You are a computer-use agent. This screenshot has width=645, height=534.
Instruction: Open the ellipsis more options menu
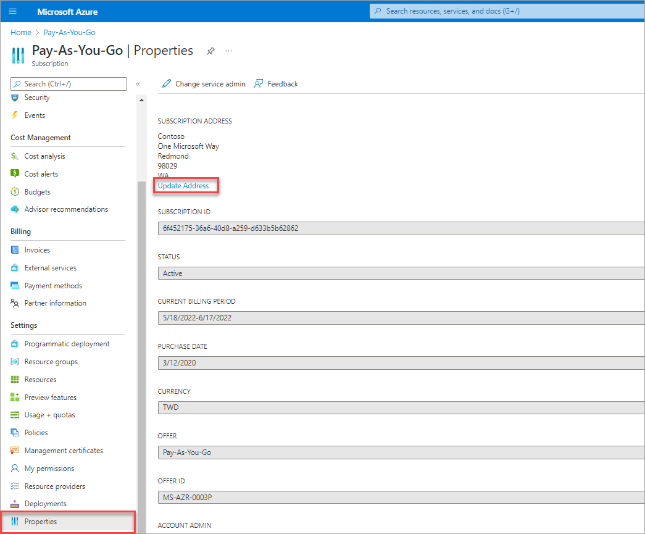(x=228, y=51)
